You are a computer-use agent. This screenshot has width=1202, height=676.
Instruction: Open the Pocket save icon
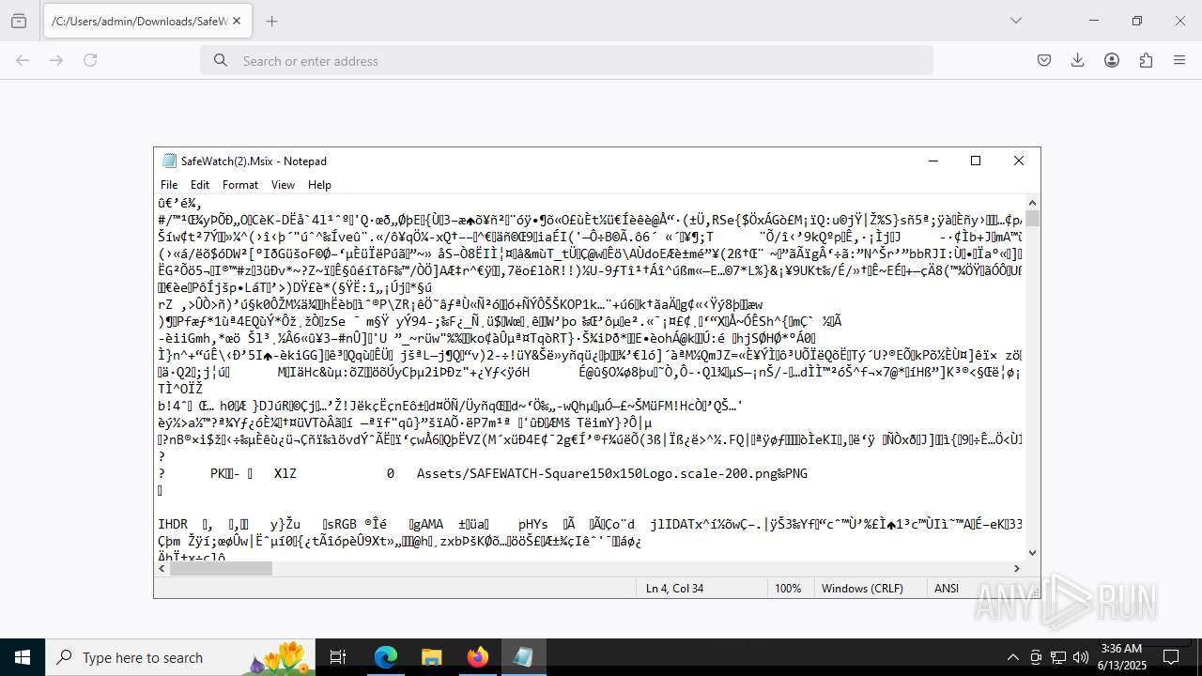(x=1044, y=60)
